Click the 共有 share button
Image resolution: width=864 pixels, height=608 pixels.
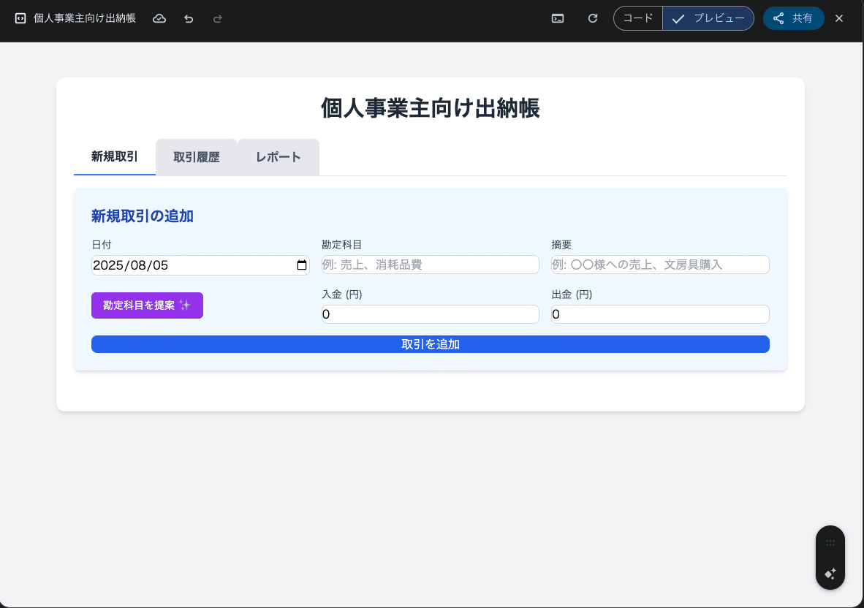click(794, 18)
